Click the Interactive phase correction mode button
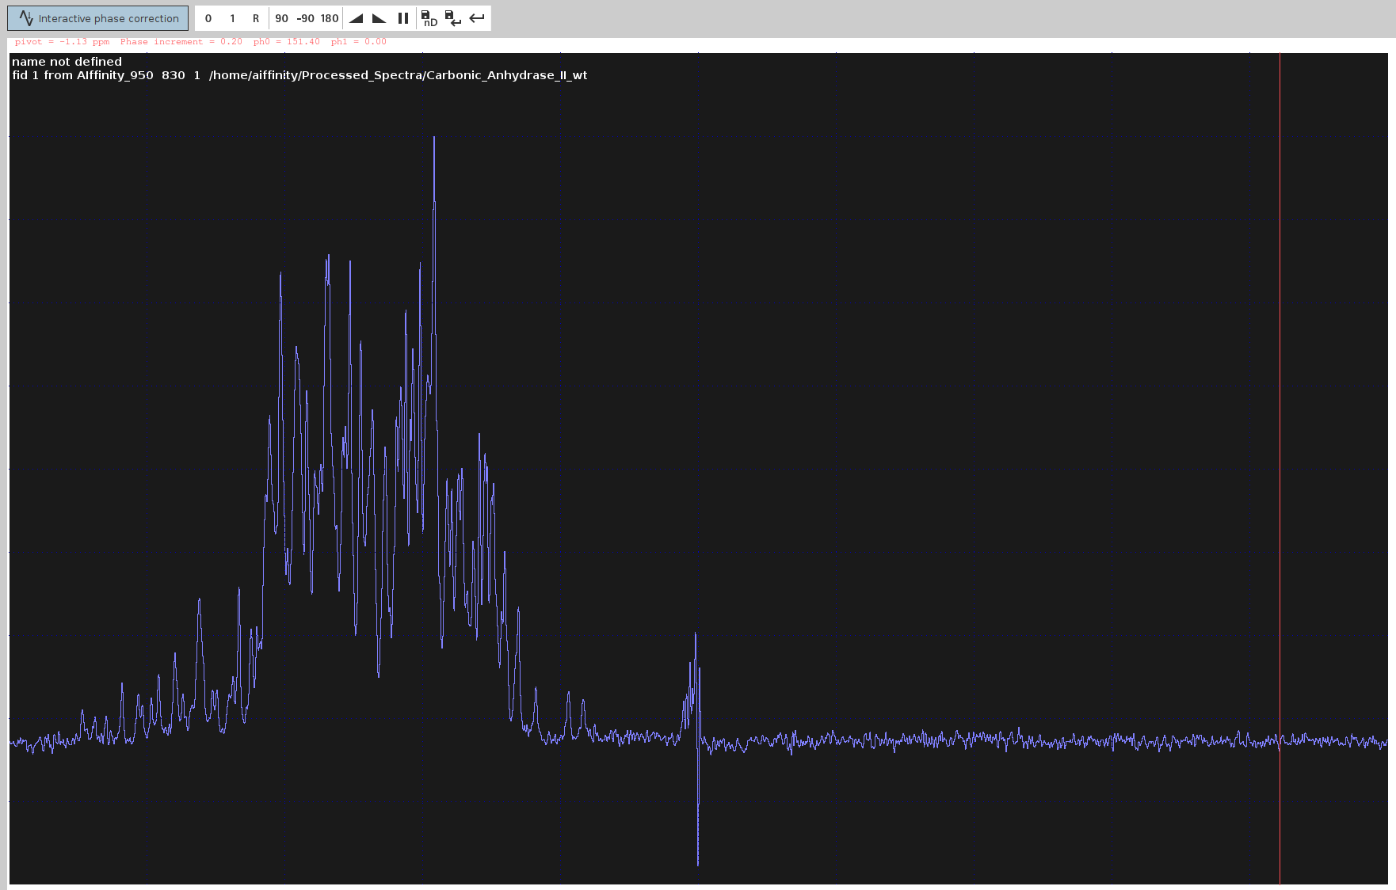Image resolution: width=1396 pixels, height=890 pixels. (98, 18)
